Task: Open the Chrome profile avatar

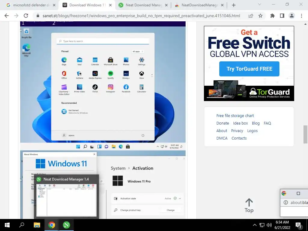Action: 292,16
